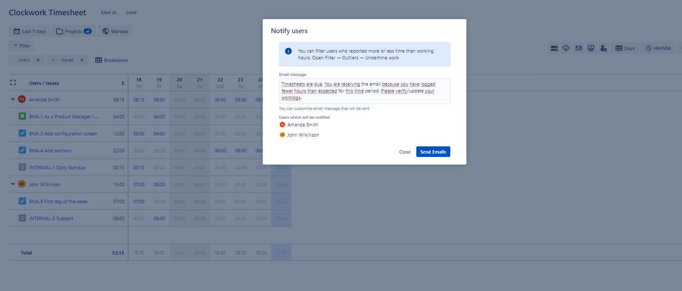
Task: Click the stacked rows layout icon
Action: 554,48
